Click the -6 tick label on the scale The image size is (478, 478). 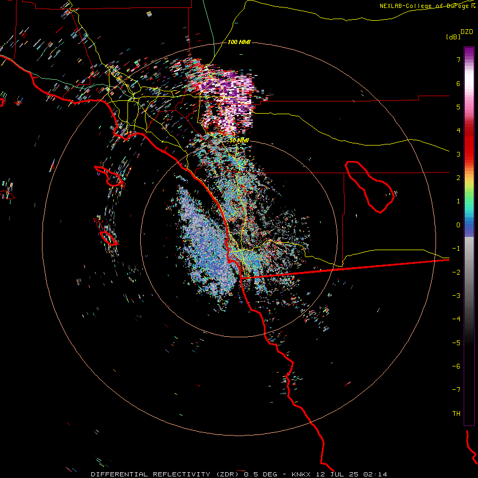(x=456, y=366)
